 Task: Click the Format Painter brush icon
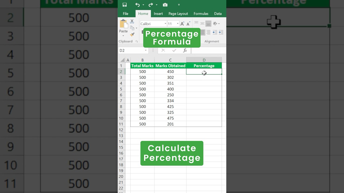[x=132, y=35]
